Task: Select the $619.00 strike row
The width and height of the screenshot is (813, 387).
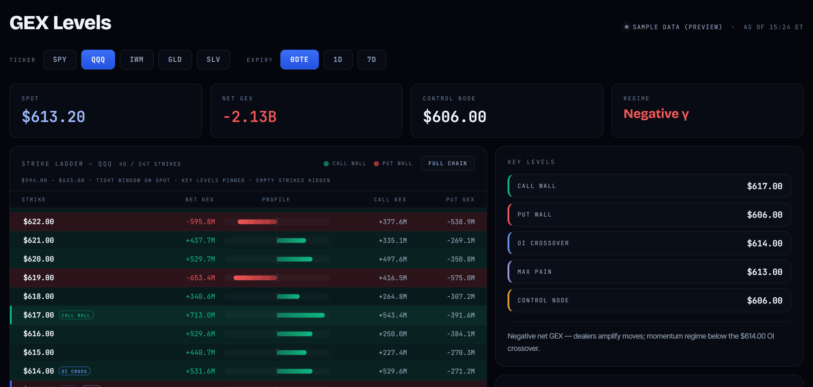Action: tap(248, 278)
